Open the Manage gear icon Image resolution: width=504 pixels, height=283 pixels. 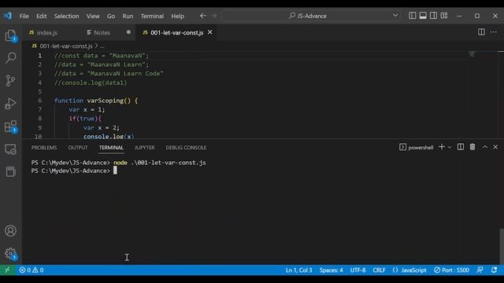pyautogui.click(x=10, y=253)
